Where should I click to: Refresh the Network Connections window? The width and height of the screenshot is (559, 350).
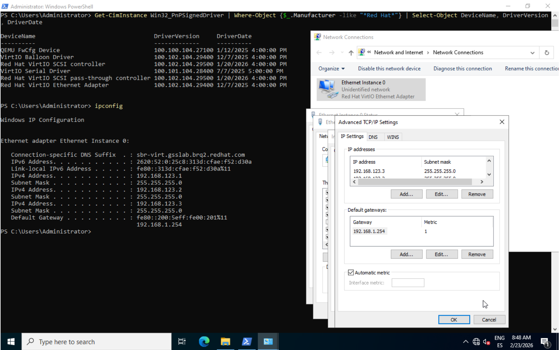(546, 53)
